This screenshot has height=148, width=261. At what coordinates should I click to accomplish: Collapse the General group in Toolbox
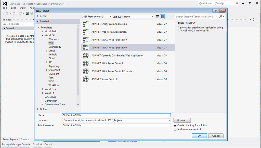4,29
